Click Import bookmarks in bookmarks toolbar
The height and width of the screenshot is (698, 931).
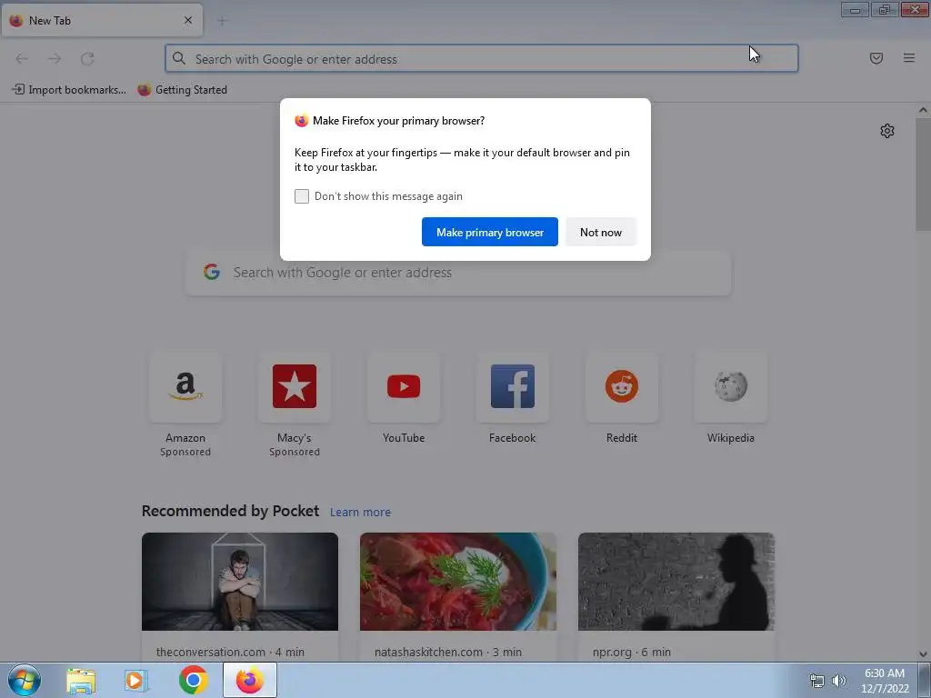[69, 90]
